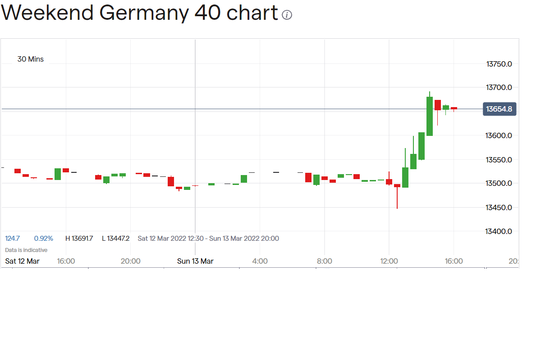Image resolution: width=550 pixels, height=342 pixels.
Task: Click the tallest green candle near 13650
Action: tap(430, 116)
